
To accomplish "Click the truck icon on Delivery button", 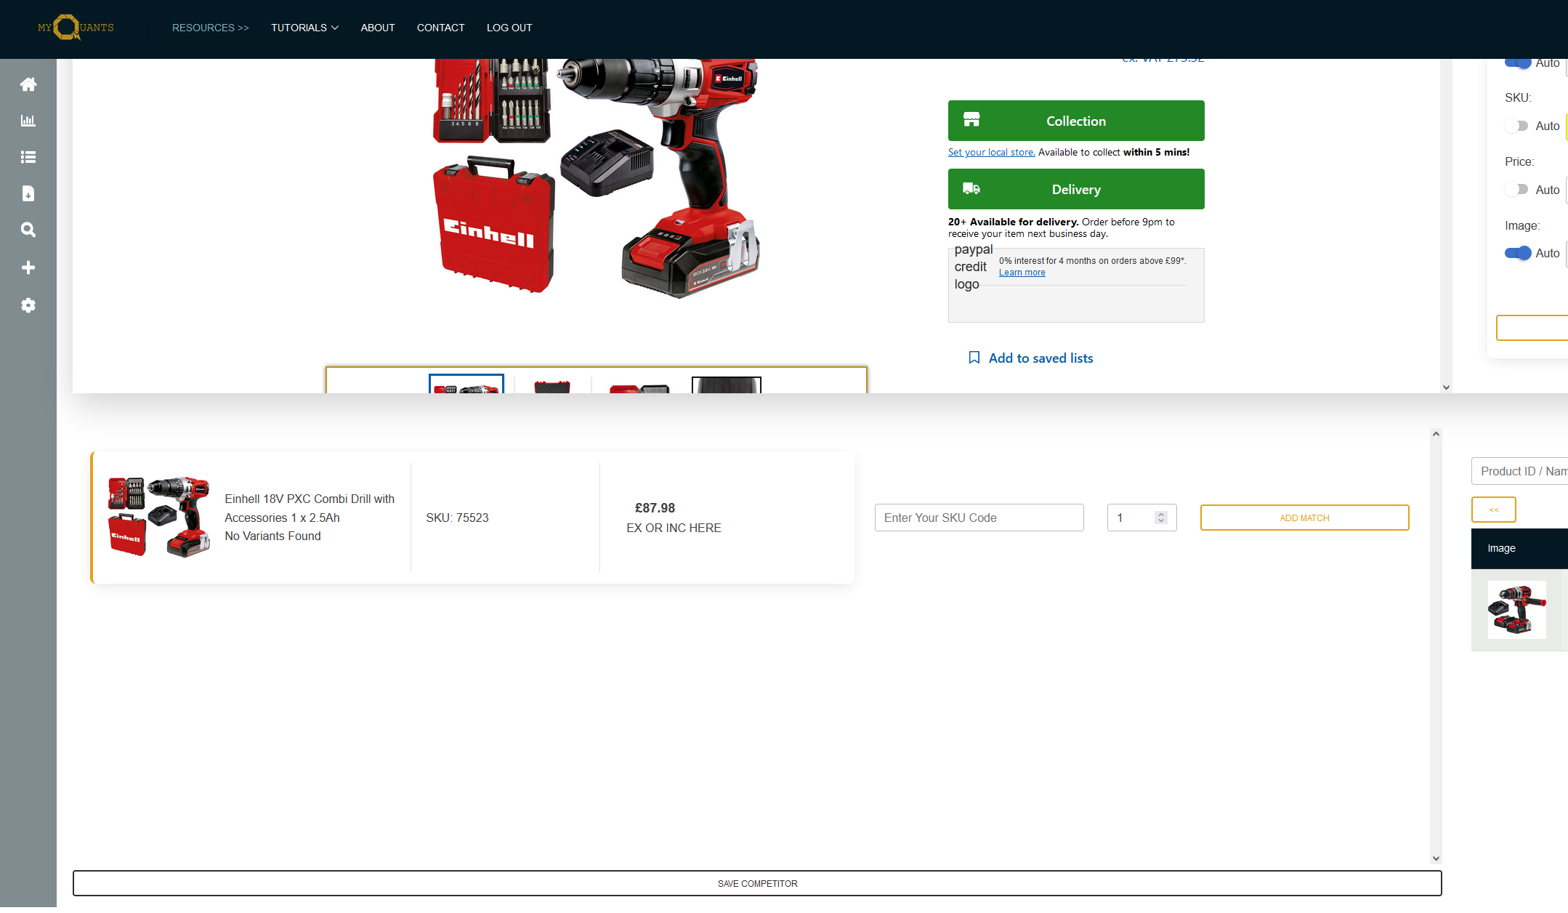I will point(971,189).
